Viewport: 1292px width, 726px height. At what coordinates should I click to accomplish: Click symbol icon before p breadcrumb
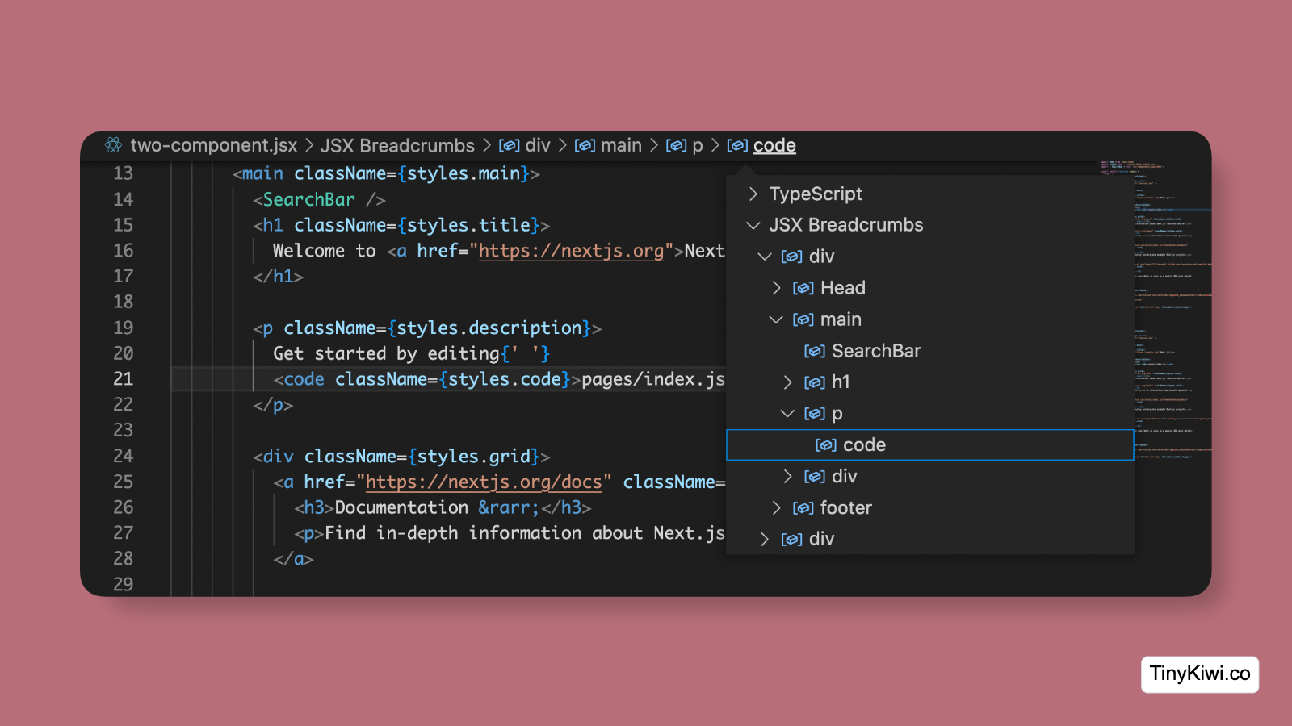(676, 145)
